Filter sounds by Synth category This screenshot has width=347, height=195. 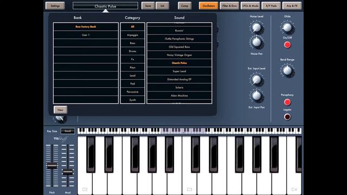[x=132, y=100]
